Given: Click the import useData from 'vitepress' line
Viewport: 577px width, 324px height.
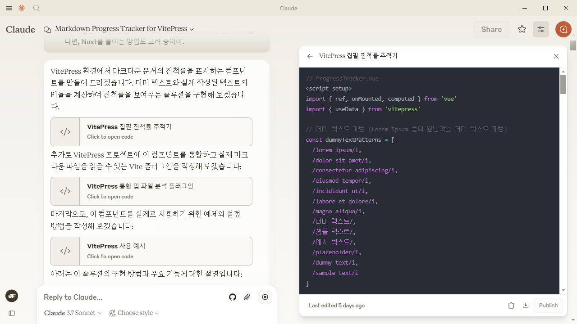Looking at the screenshot, I should click(x=363, y=109).
